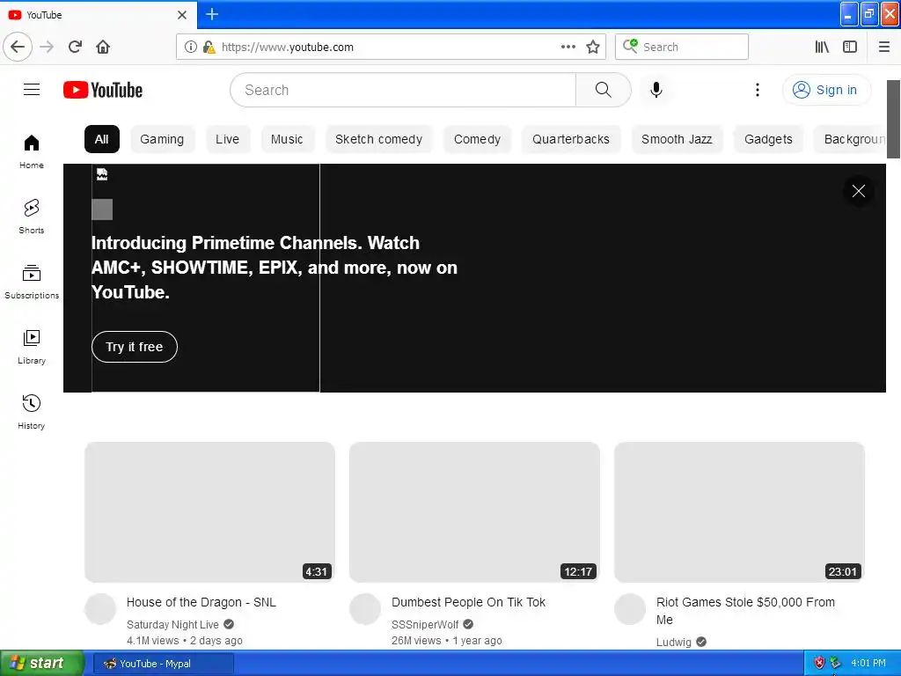Open YouTube settings three-dot menu

click(x=758, y=90)
